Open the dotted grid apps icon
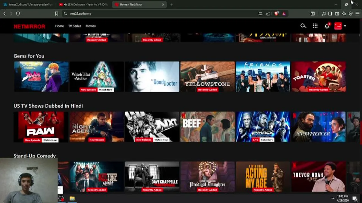Image resolution: width=362 pixels, height=203 pixels. [x=315, y=26]
